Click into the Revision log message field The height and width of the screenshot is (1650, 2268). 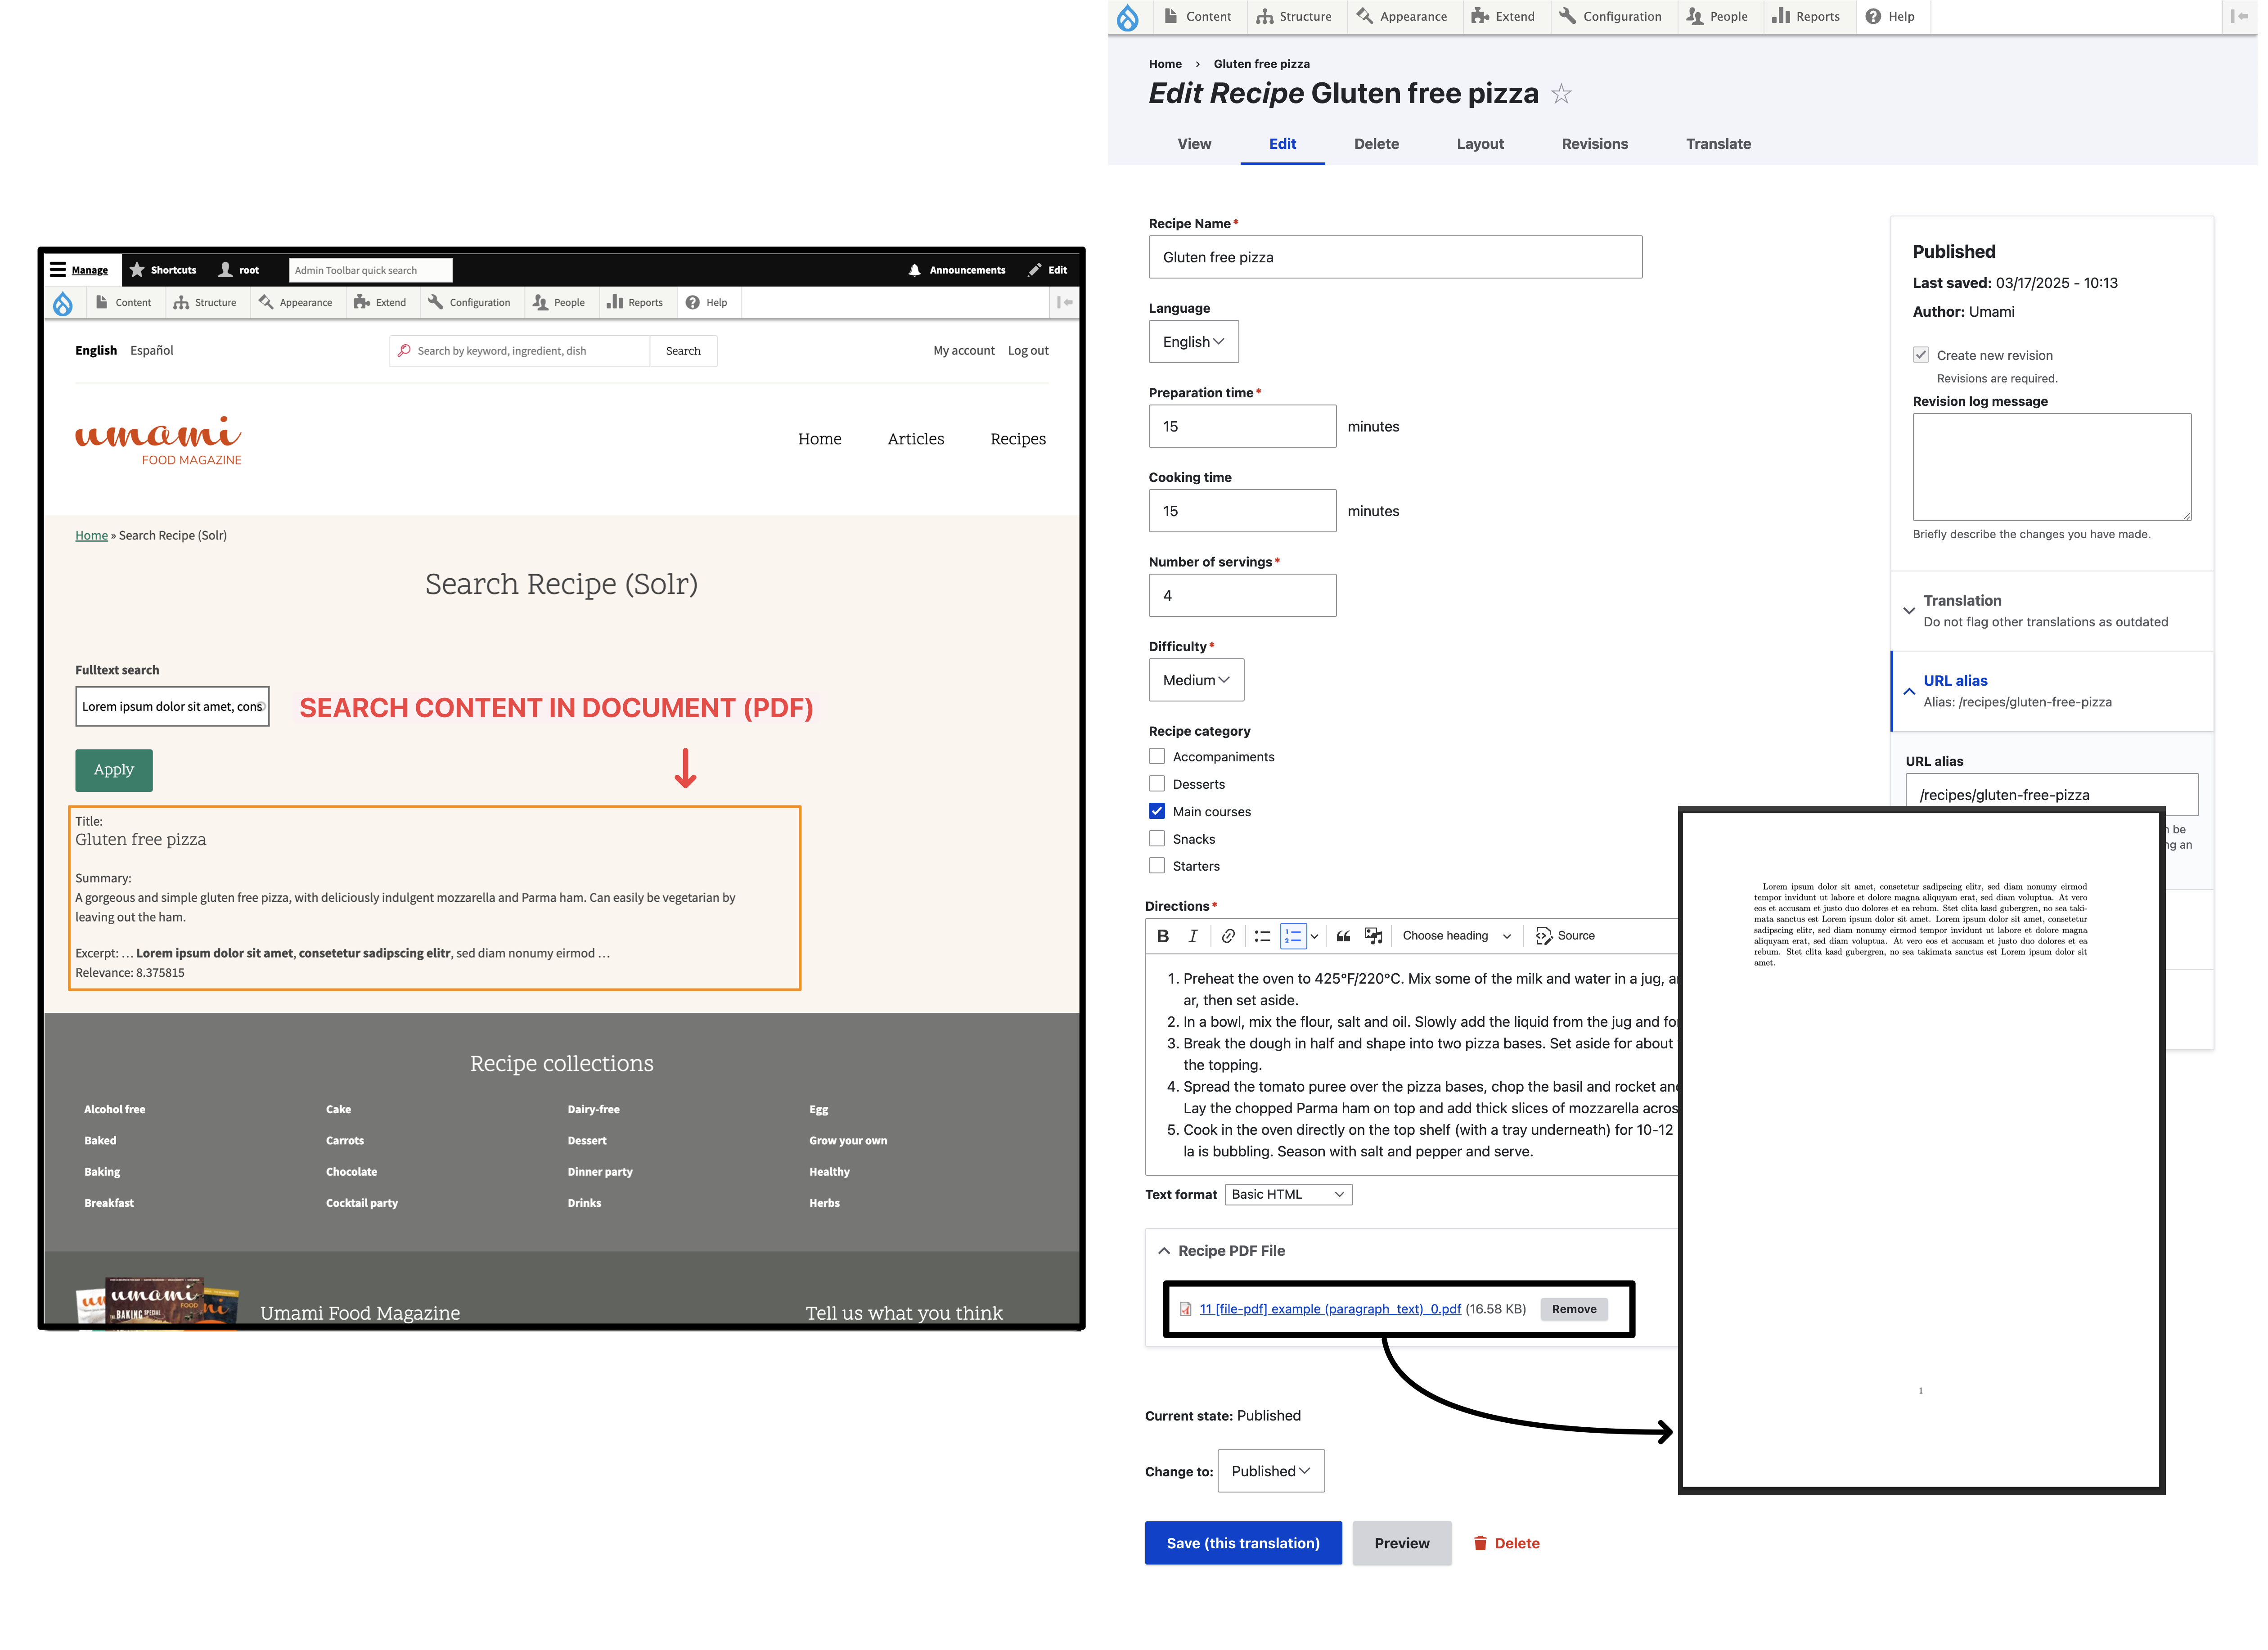(2051, 467)
